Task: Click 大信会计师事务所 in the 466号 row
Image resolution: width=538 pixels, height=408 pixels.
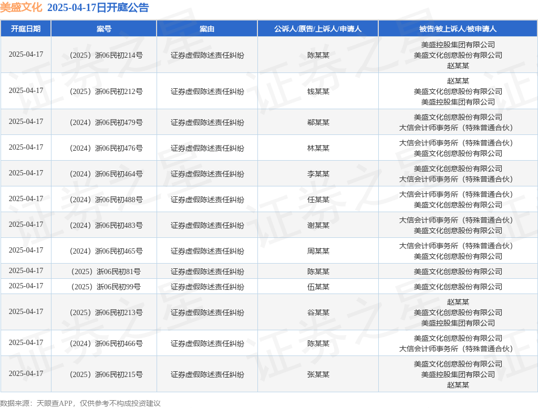Action: click(x=456, y=349)
